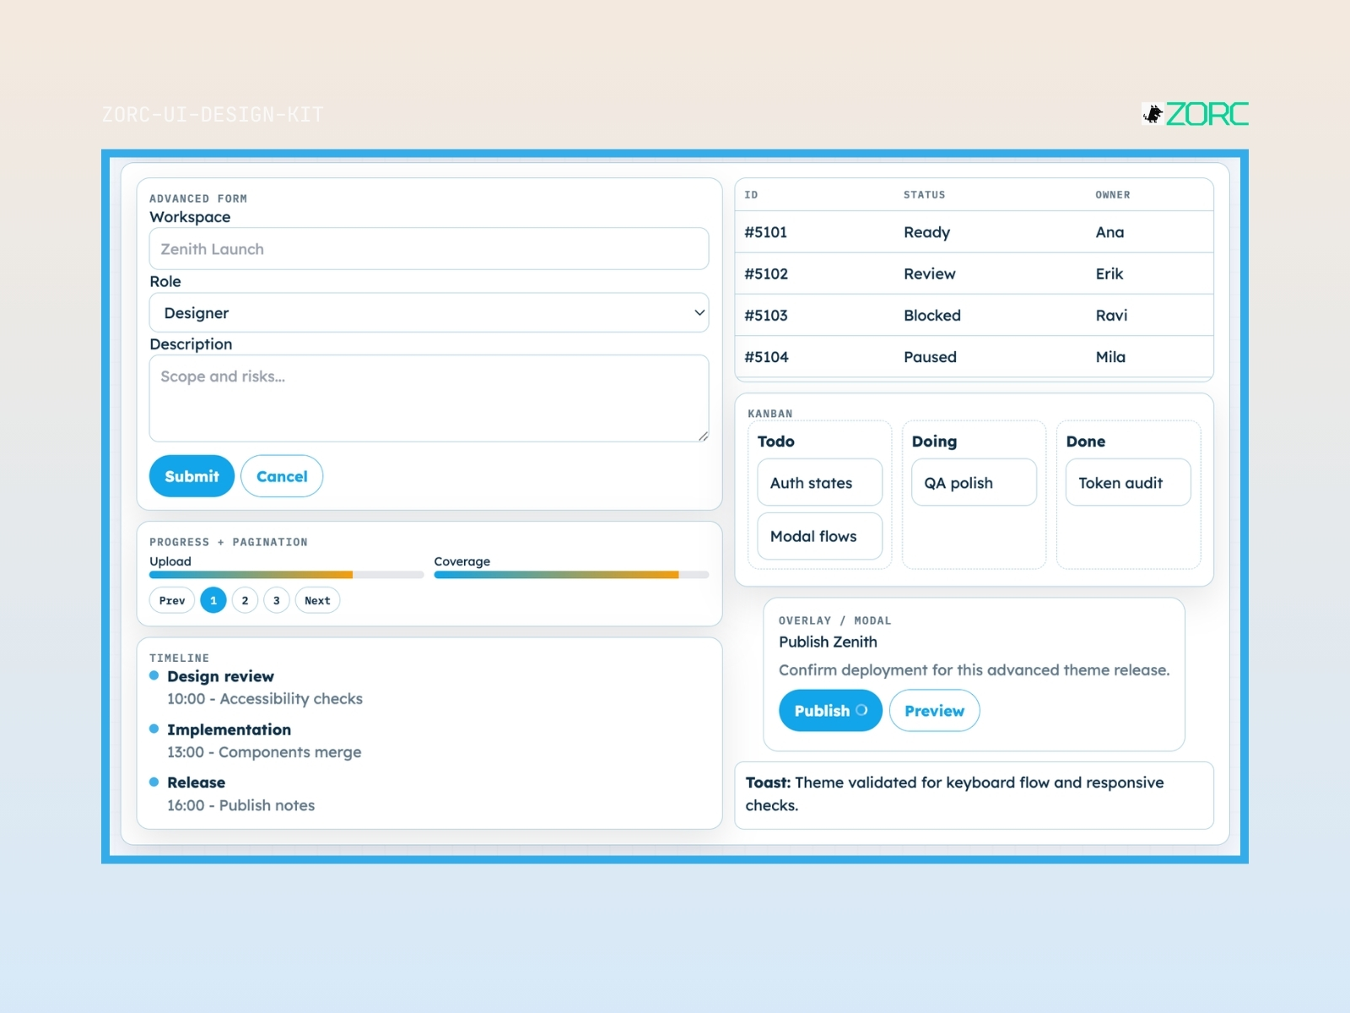This screenshot has width=1350, height=1013.
Task: Click the Review status cell
Action: 930,274
